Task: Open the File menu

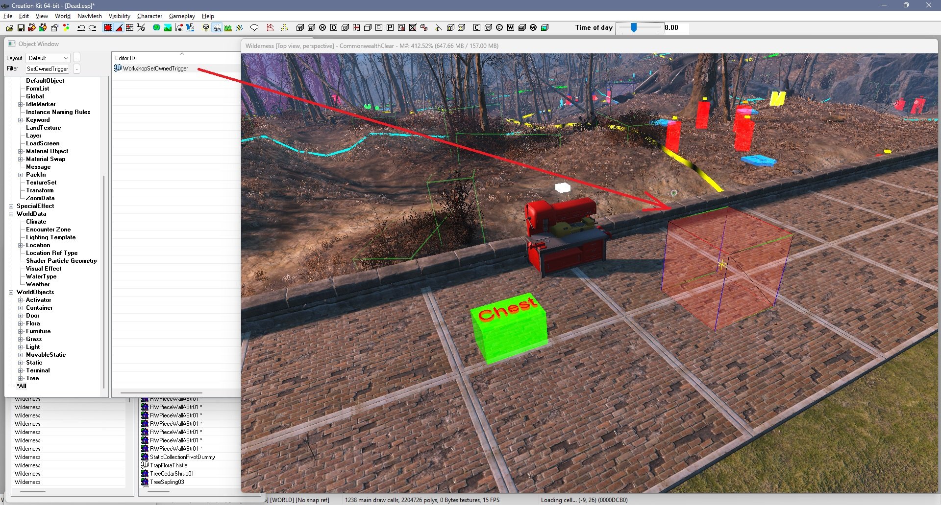Action: point(8,16)
